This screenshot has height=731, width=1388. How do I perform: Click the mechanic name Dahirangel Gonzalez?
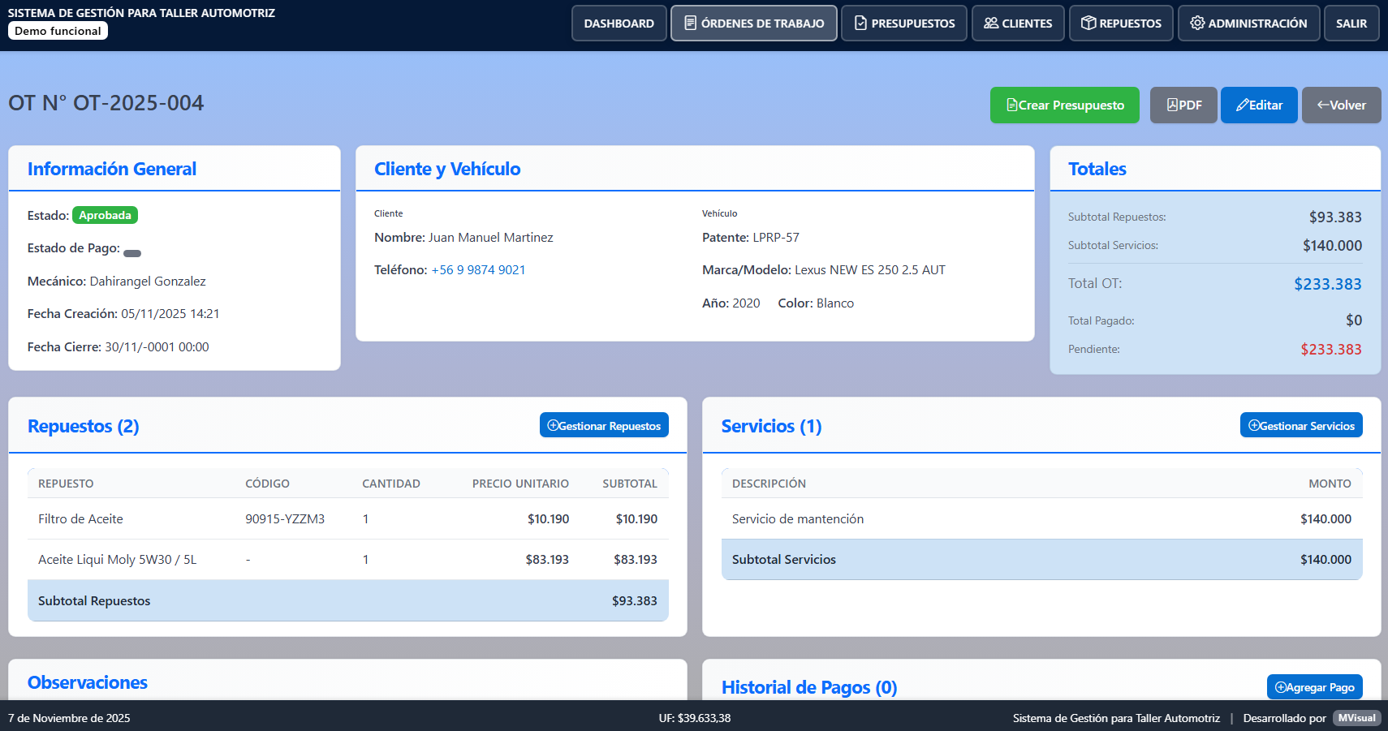point(148,282)
